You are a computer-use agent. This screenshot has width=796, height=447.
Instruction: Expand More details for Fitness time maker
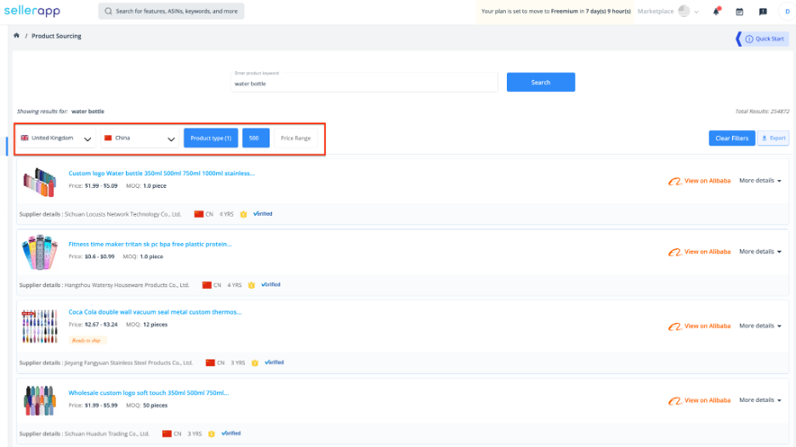[x=760, y=252]
